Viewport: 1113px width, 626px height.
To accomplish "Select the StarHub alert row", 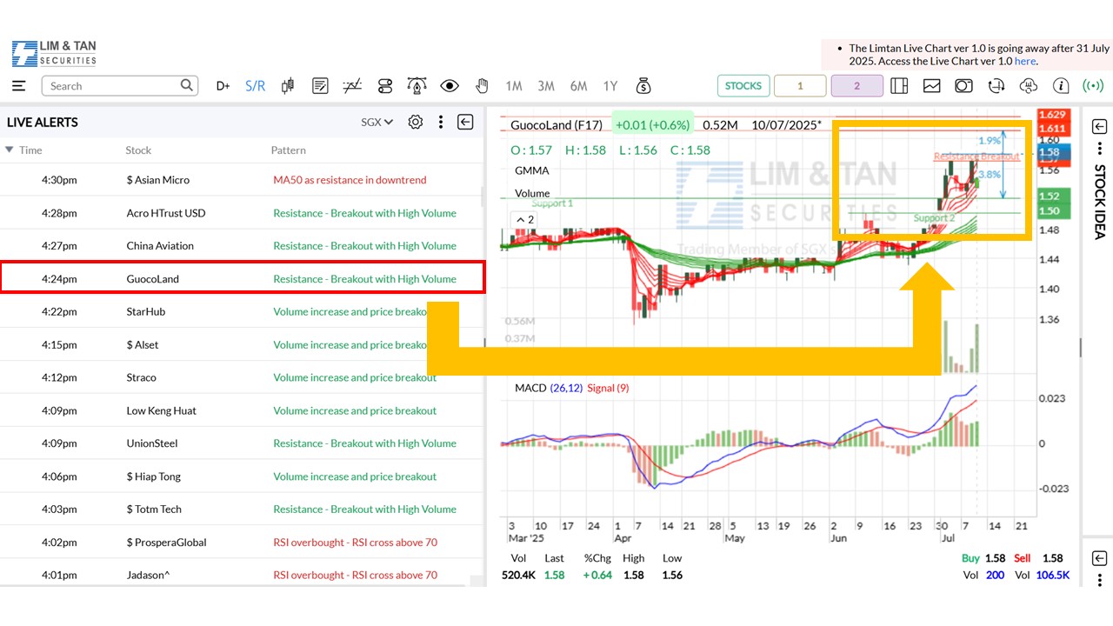I will click(242, 311).
